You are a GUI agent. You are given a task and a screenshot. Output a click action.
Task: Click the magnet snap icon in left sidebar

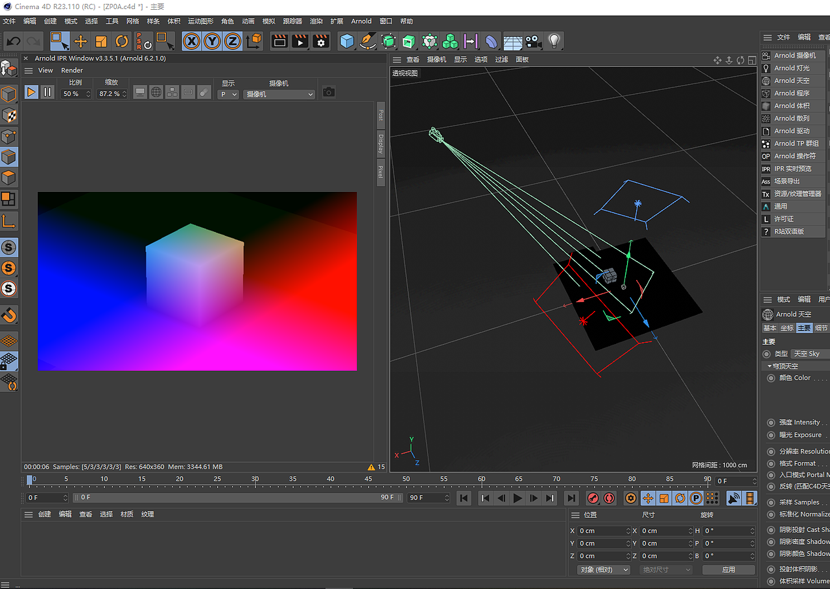tap(9, 316)
